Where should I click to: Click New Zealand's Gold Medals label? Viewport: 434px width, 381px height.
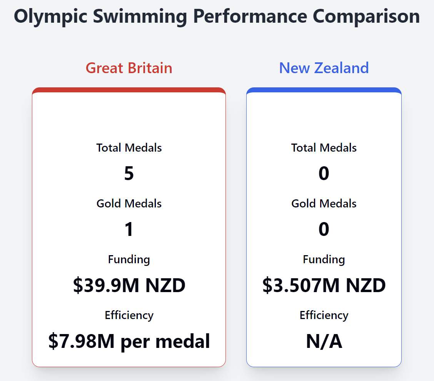(x=324, y=204)
